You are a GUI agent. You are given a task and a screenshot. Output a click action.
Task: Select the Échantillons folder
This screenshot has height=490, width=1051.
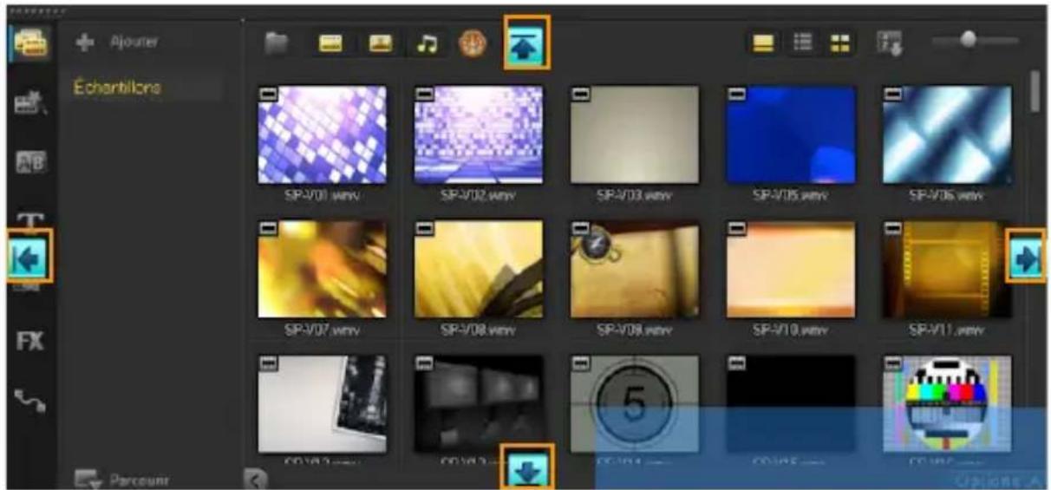point(118,88)
